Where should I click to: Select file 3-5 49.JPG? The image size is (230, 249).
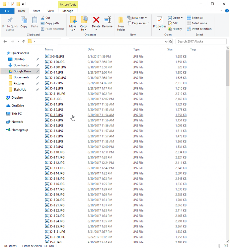(57, 56)
